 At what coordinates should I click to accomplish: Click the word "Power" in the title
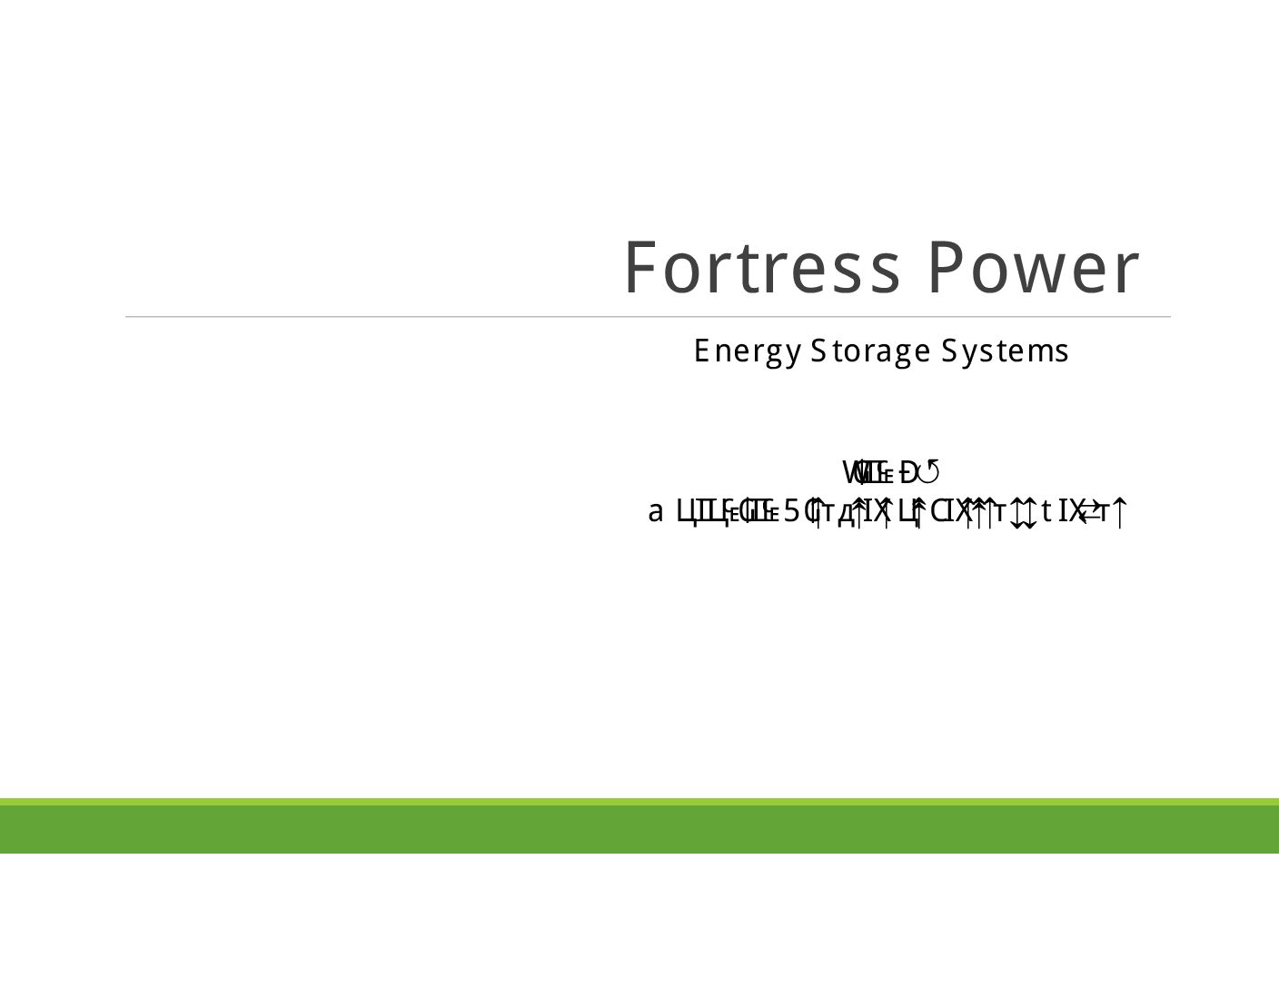[x=1033, y=267]
